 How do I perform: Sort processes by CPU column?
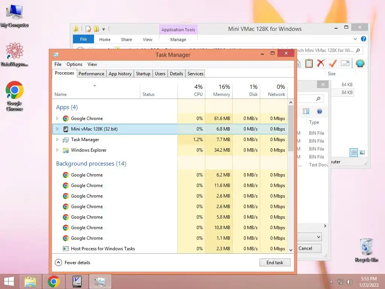point(191,90)
